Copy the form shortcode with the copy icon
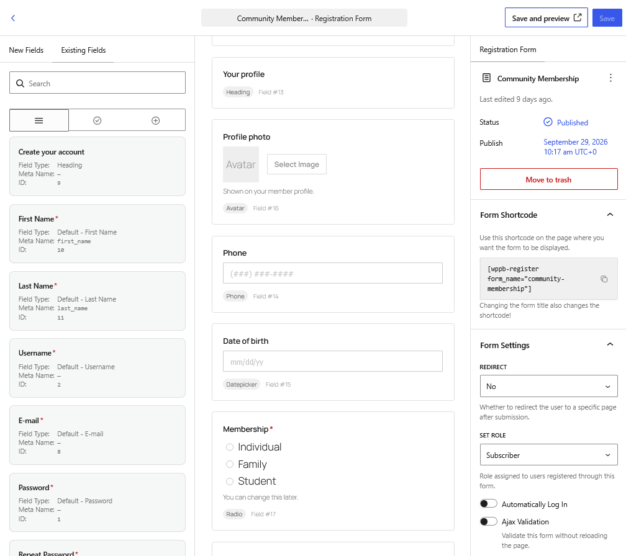Screen dimensions: 626x556 click(604, 279)
